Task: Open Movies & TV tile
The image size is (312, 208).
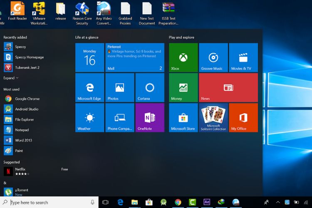Action: pyautogui.click(x=243, y=57)
